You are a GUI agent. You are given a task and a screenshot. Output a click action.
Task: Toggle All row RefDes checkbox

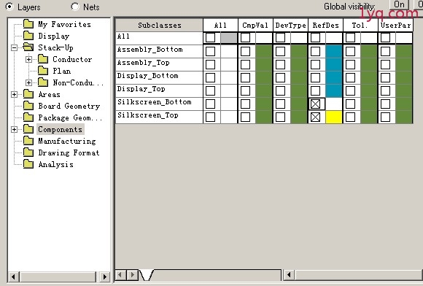(x=315, y=37)
